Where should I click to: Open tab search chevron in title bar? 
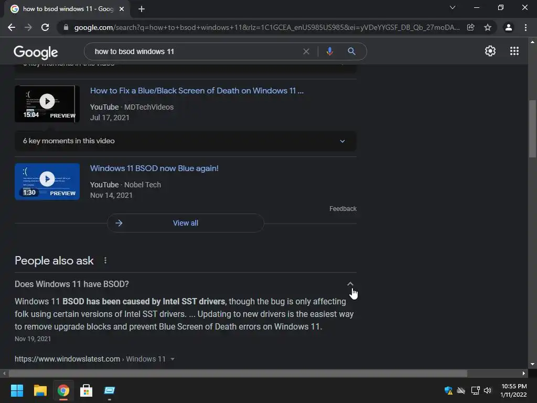pos(453,7)
